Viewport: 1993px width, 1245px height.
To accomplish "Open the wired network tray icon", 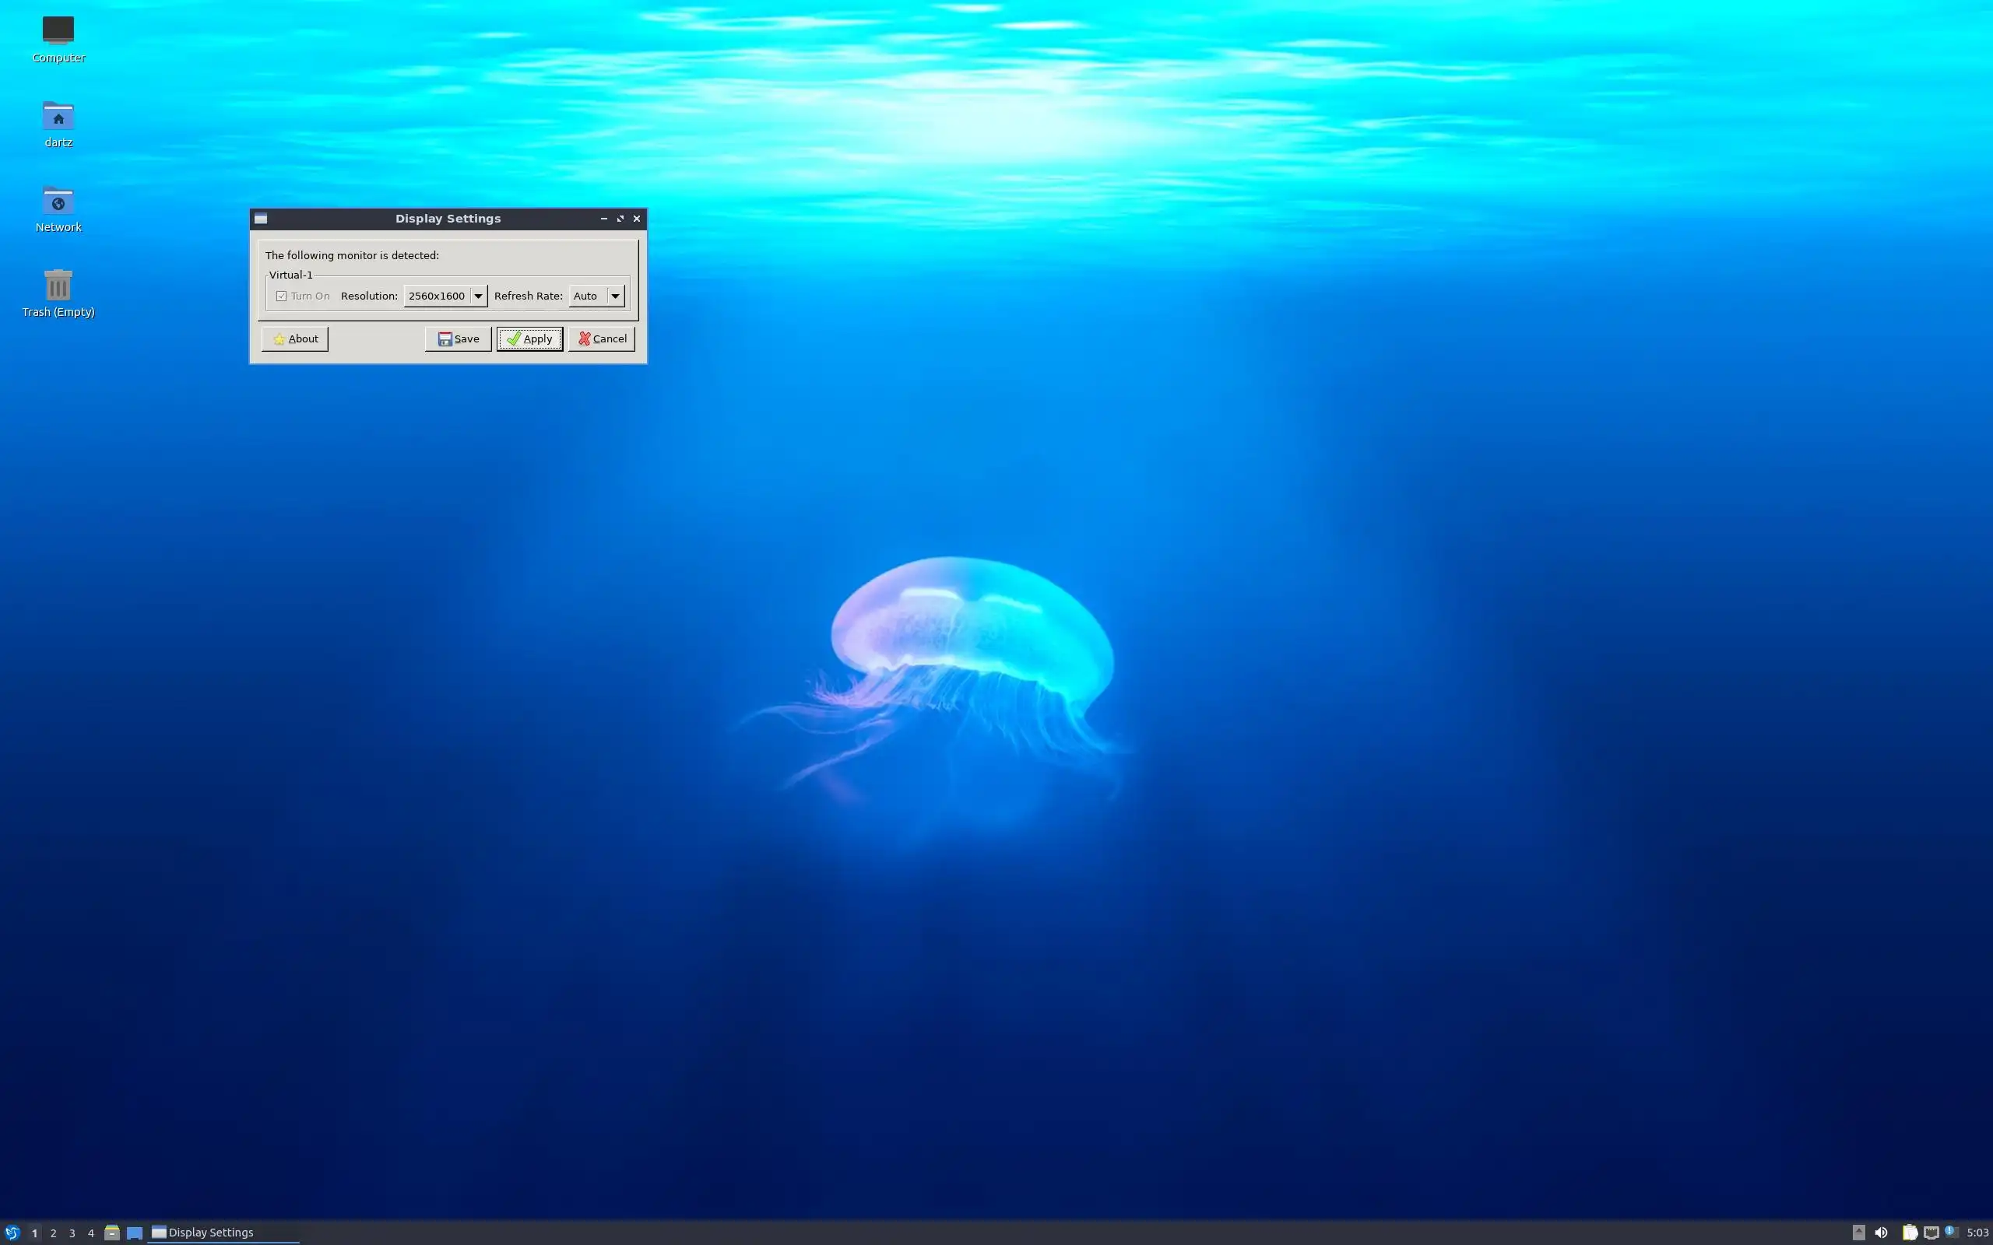I will pos(1931,1233).
